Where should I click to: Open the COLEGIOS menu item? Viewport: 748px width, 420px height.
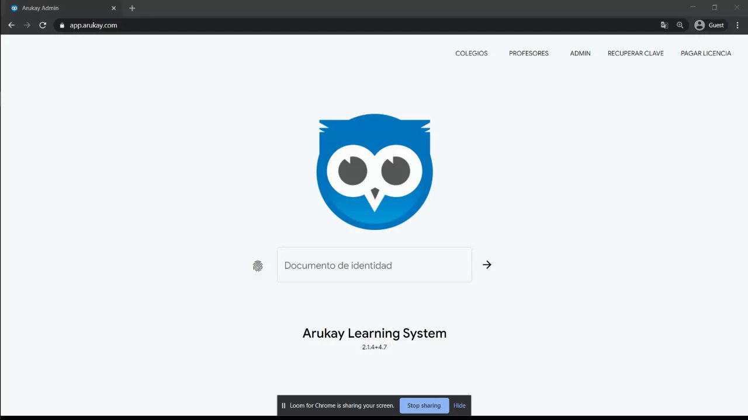click(472, 53)
